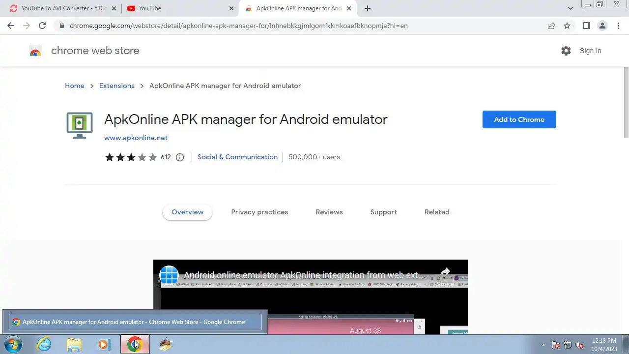
Task: Go to Extensions breadcrumb
Action: pyautogui.click(x=117, y=86)
